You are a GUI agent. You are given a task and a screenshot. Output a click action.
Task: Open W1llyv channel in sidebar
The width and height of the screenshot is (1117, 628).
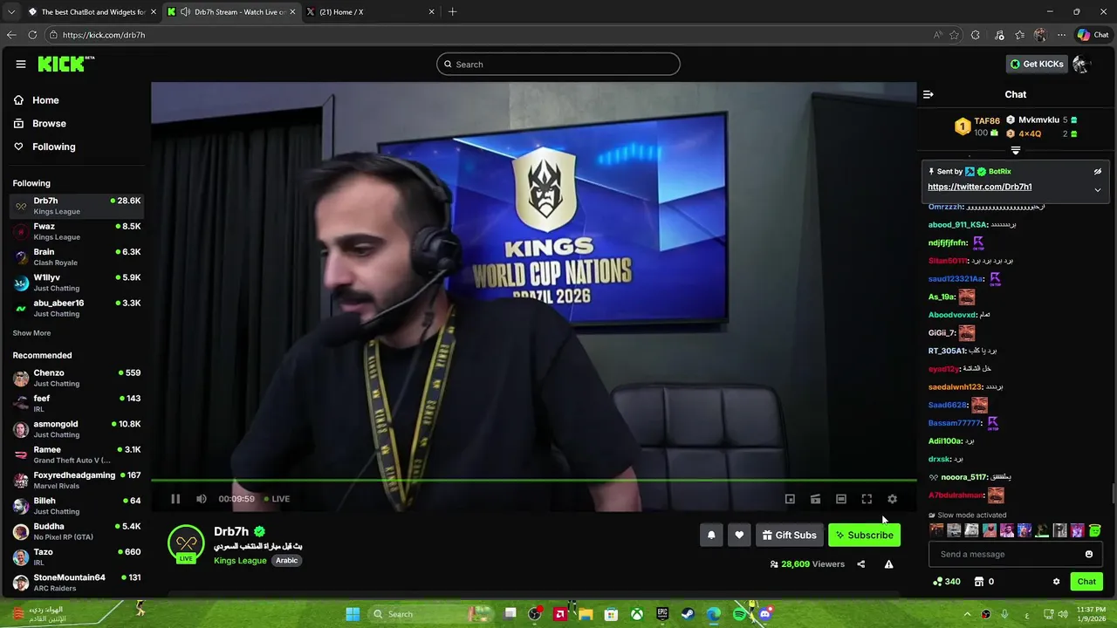pos(77,283)
